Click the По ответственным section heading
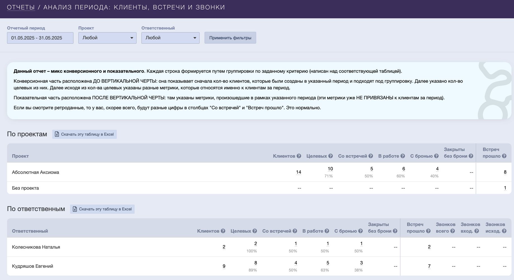 [x=36, y=209]
